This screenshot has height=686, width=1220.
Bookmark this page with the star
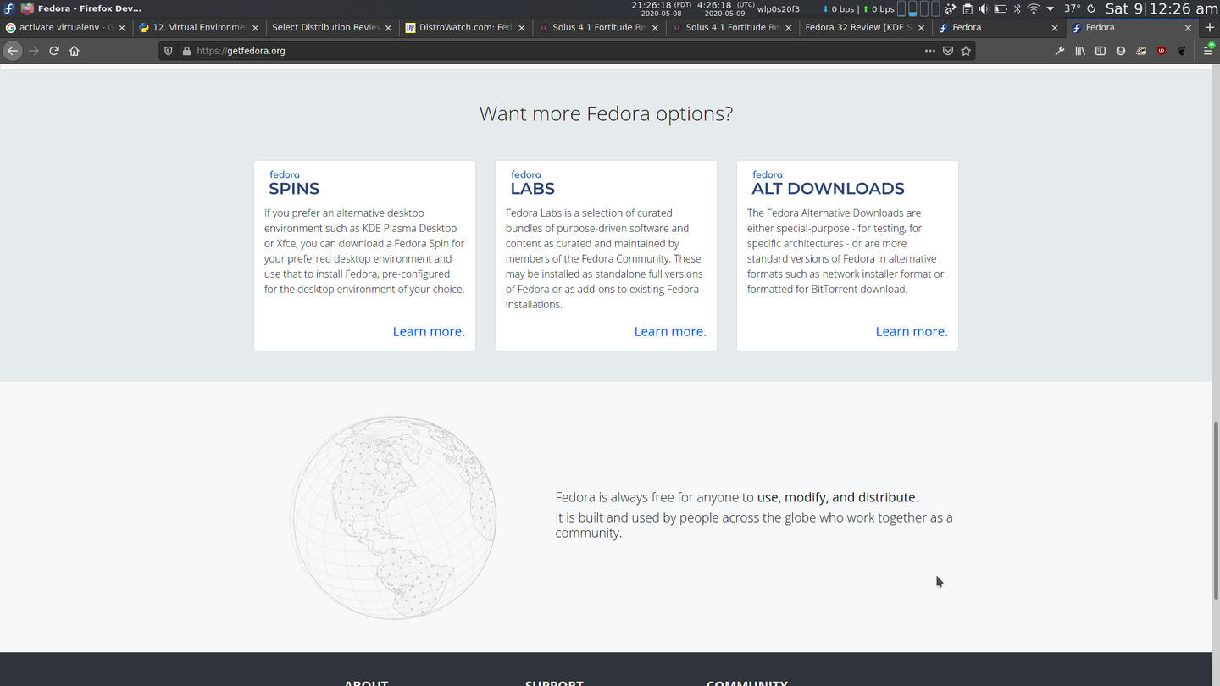966,51
